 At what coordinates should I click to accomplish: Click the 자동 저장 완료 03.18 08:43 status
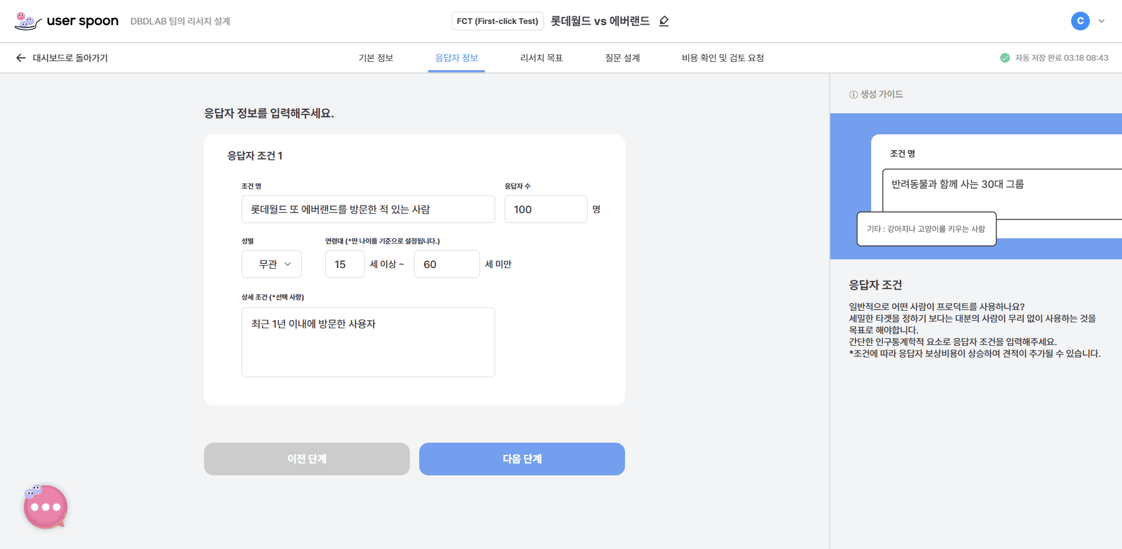click(1061, 58)
